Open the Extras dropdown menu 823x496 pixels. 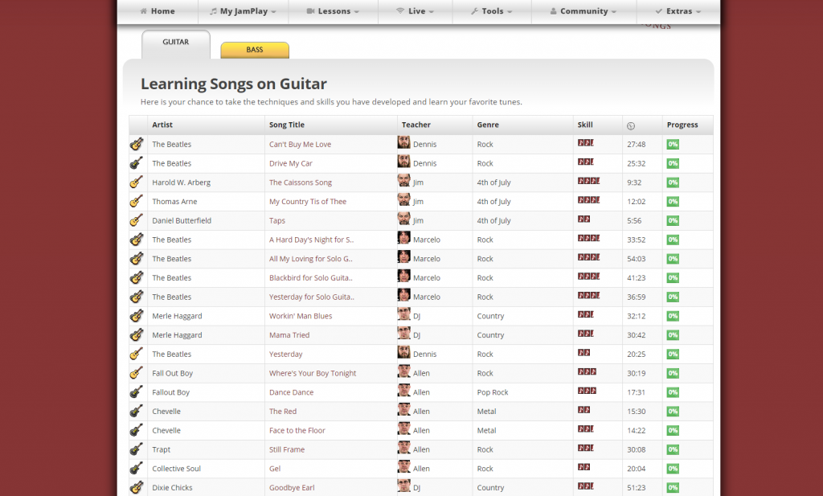[678, 11]
